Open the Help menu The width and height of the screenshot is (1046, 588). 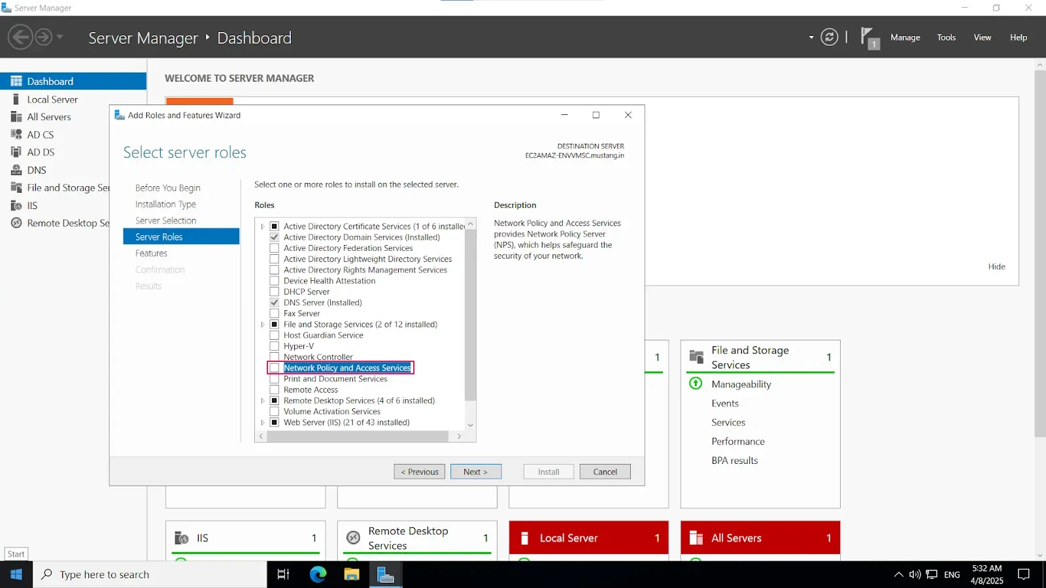pos(1018,37)
